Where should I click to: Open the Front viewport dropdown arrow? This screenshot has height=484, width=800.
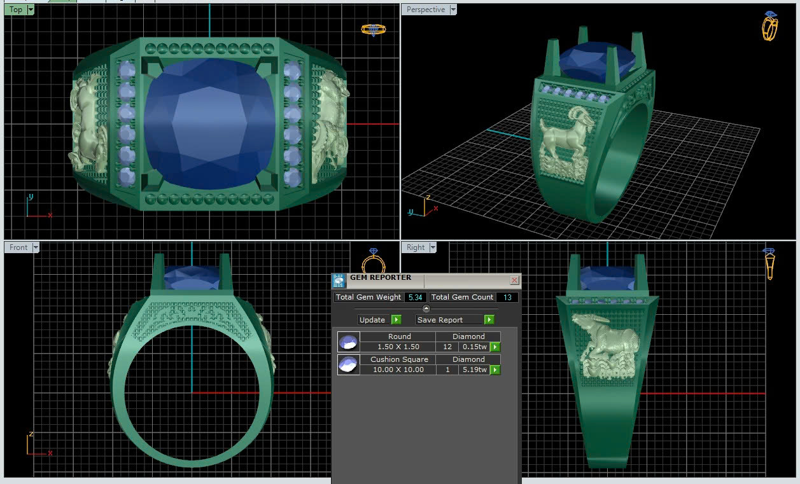pyautogui.click(x=36, y=247)
